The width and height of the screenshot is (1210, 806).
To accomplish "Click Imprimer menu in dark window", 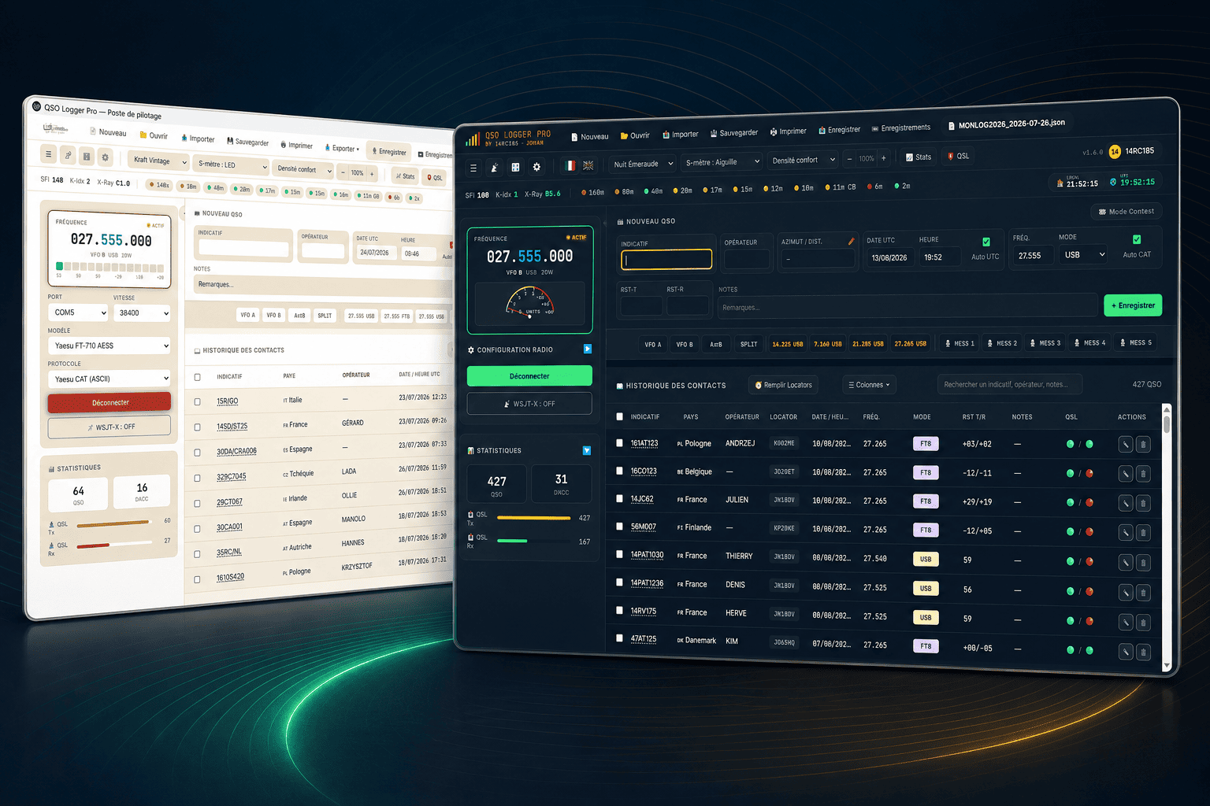I will coord(789,131).
